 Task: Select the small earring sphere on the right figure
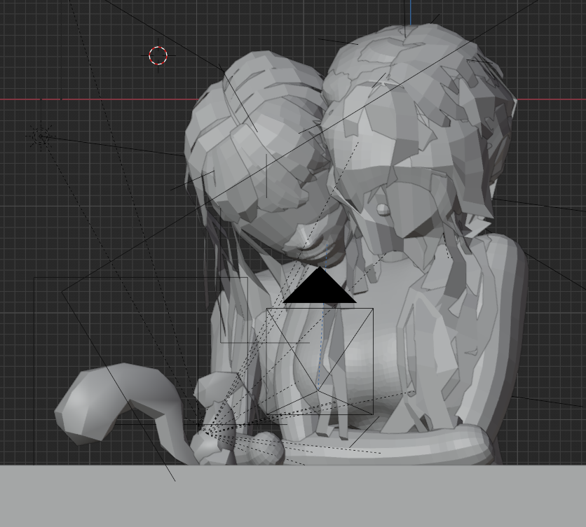[x=383, y=209]
